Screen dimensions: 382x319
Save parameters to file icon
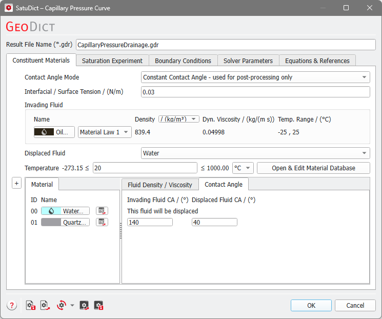pos(31,305)
